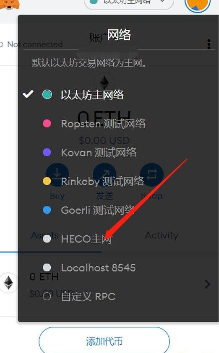Click the Buy download icon
Screen dimensions: 219x353
[57, 174]
